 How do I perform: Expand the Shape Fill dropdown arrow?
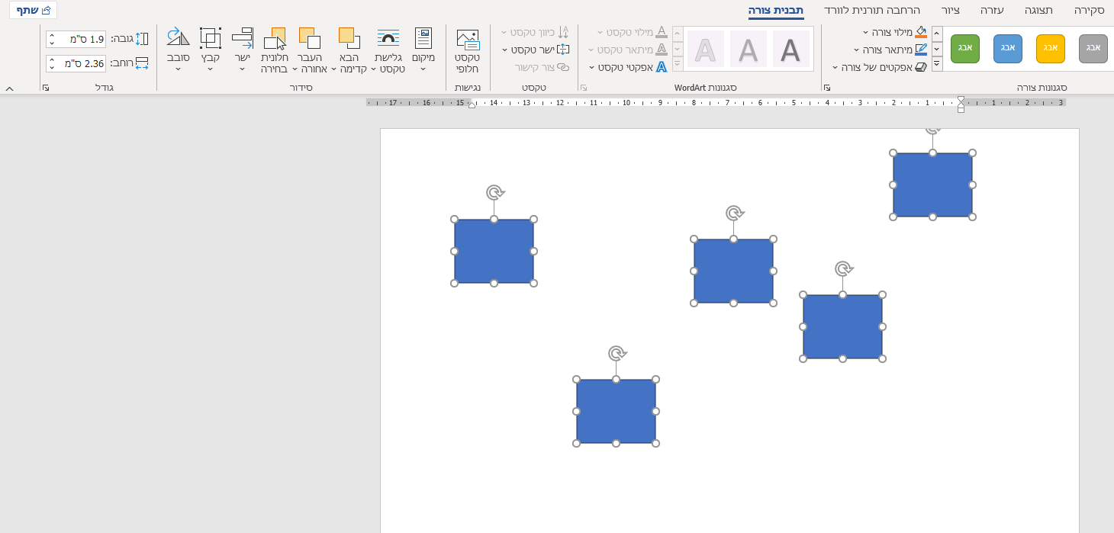866,32
